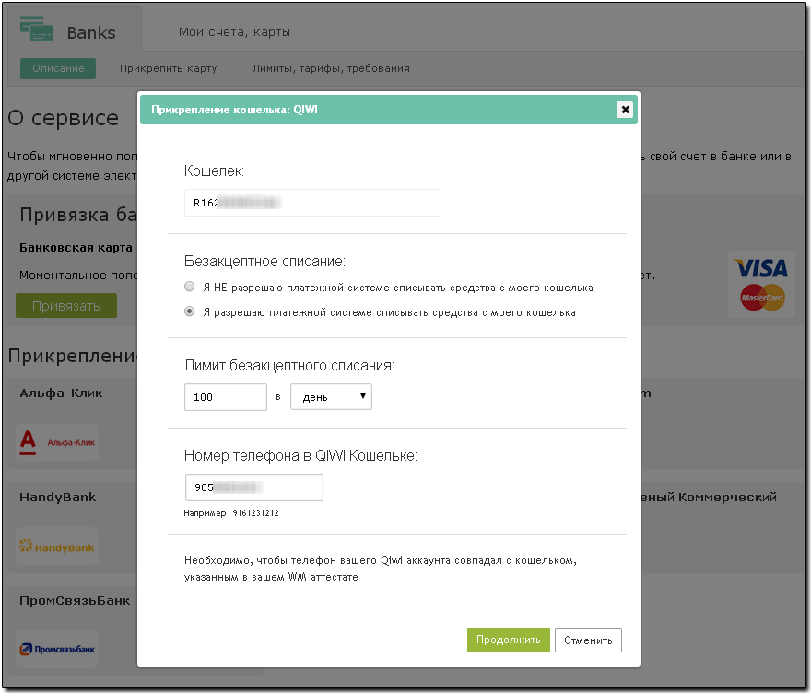The width and height of the screenshot is (811, 693).
Task: Focus the Кошелек wallet input field
Action: [312, 203]
